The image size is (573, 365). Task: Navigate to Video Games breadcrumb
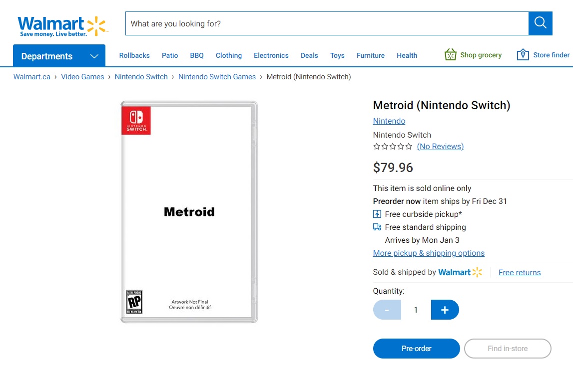point(82,77)
